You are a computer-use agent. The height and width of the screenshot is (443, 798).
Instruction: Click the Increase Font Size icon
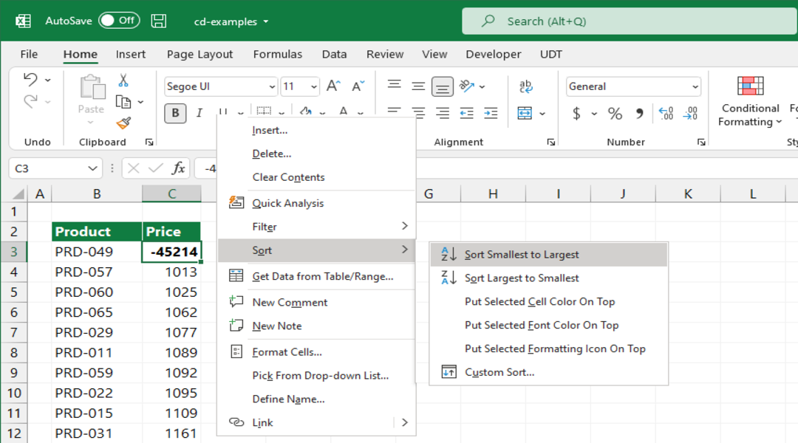click(x=333, y=86)
